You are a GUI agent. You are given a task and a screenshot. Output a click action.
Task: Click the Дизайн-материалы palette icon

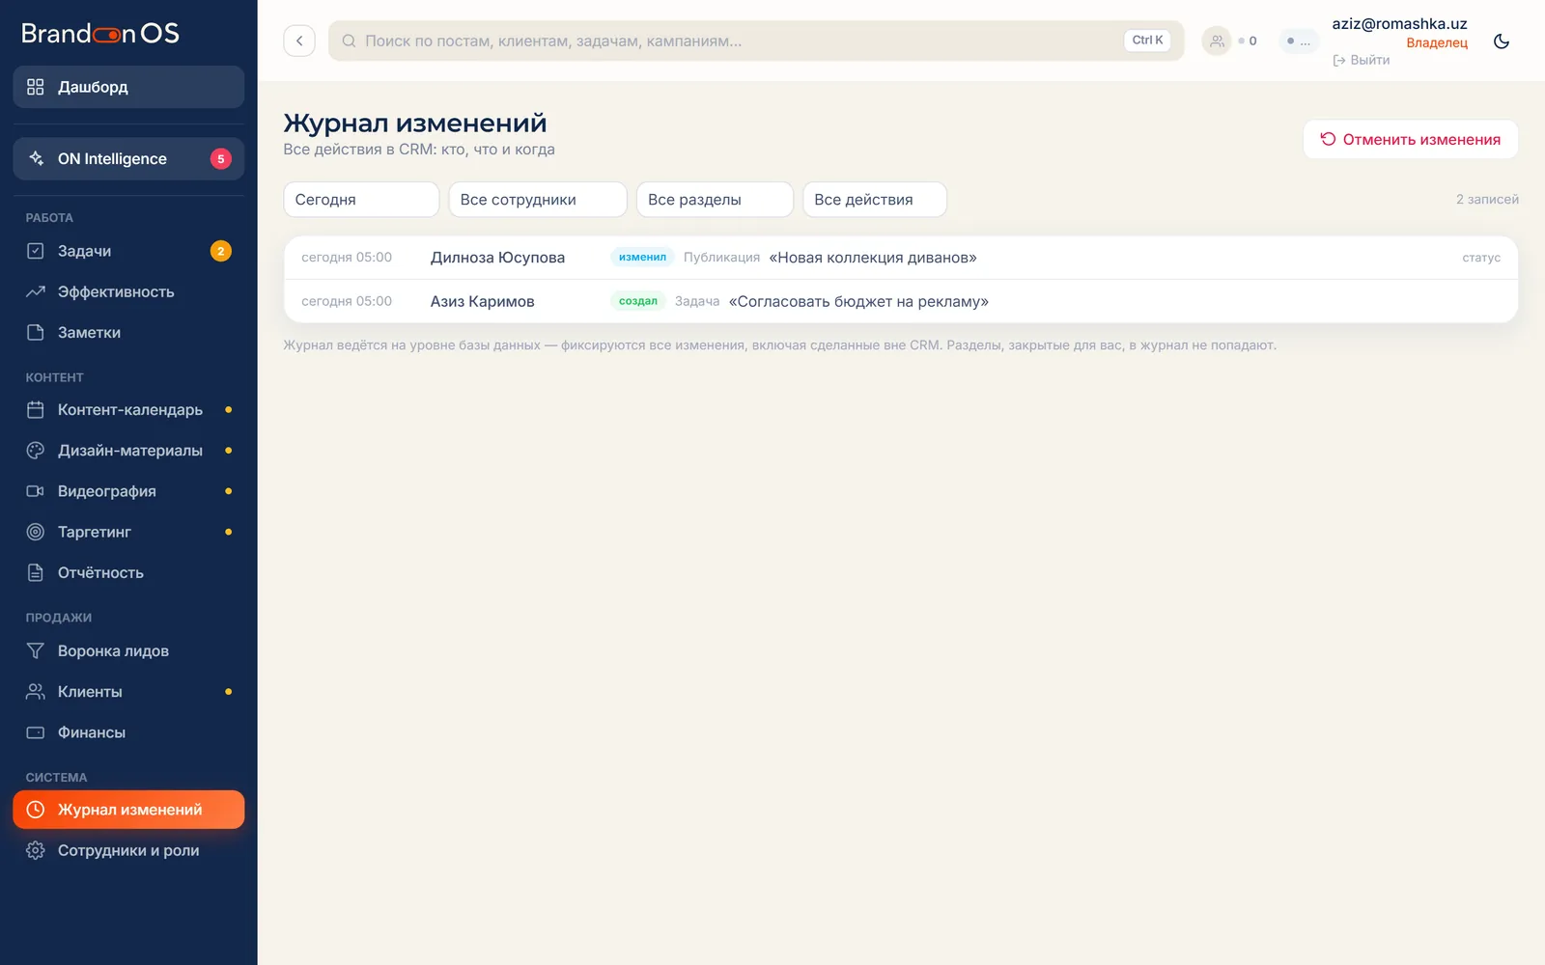36,451
